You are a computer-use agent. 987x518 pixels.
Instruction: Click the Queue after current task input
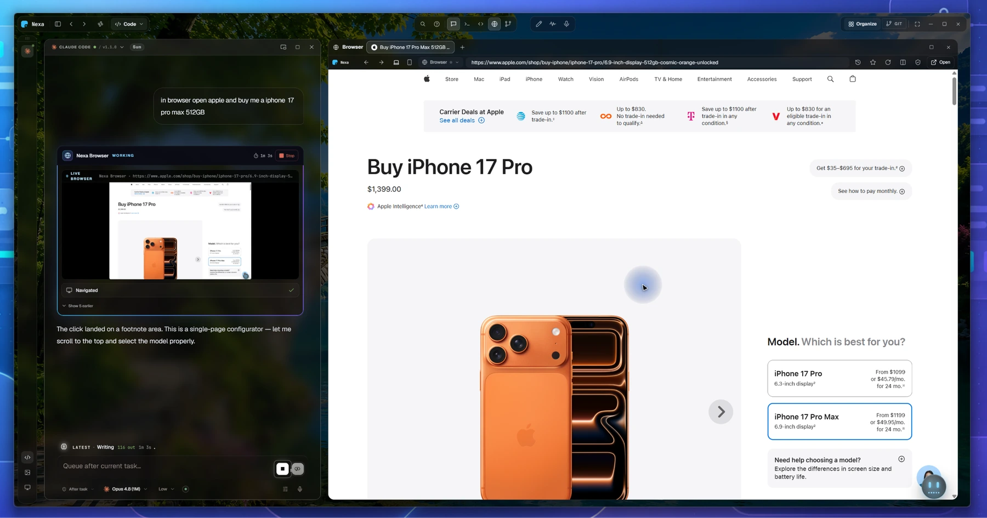[x=164, y=466]
